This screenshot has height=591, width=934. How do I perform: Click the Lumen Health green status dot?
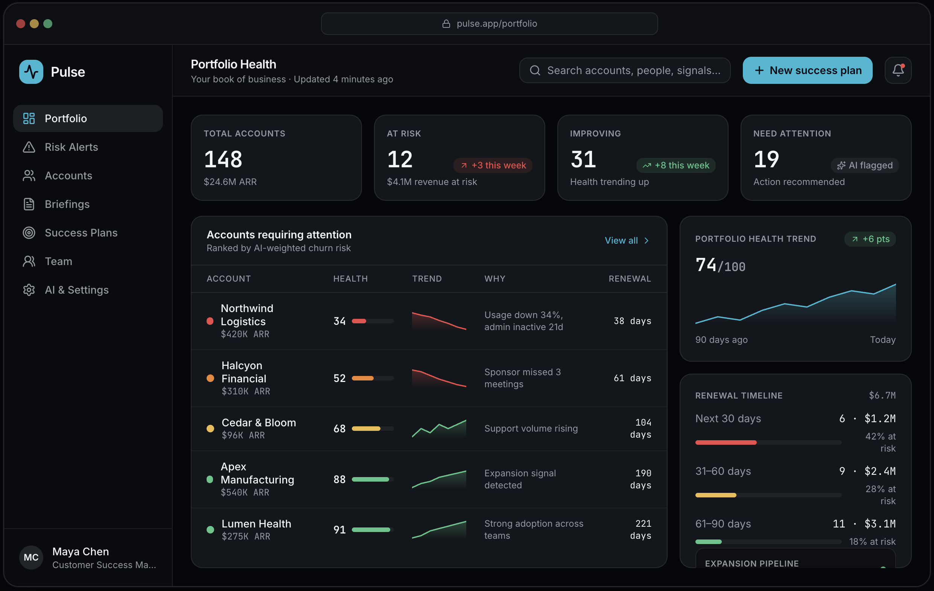point(210,530)
